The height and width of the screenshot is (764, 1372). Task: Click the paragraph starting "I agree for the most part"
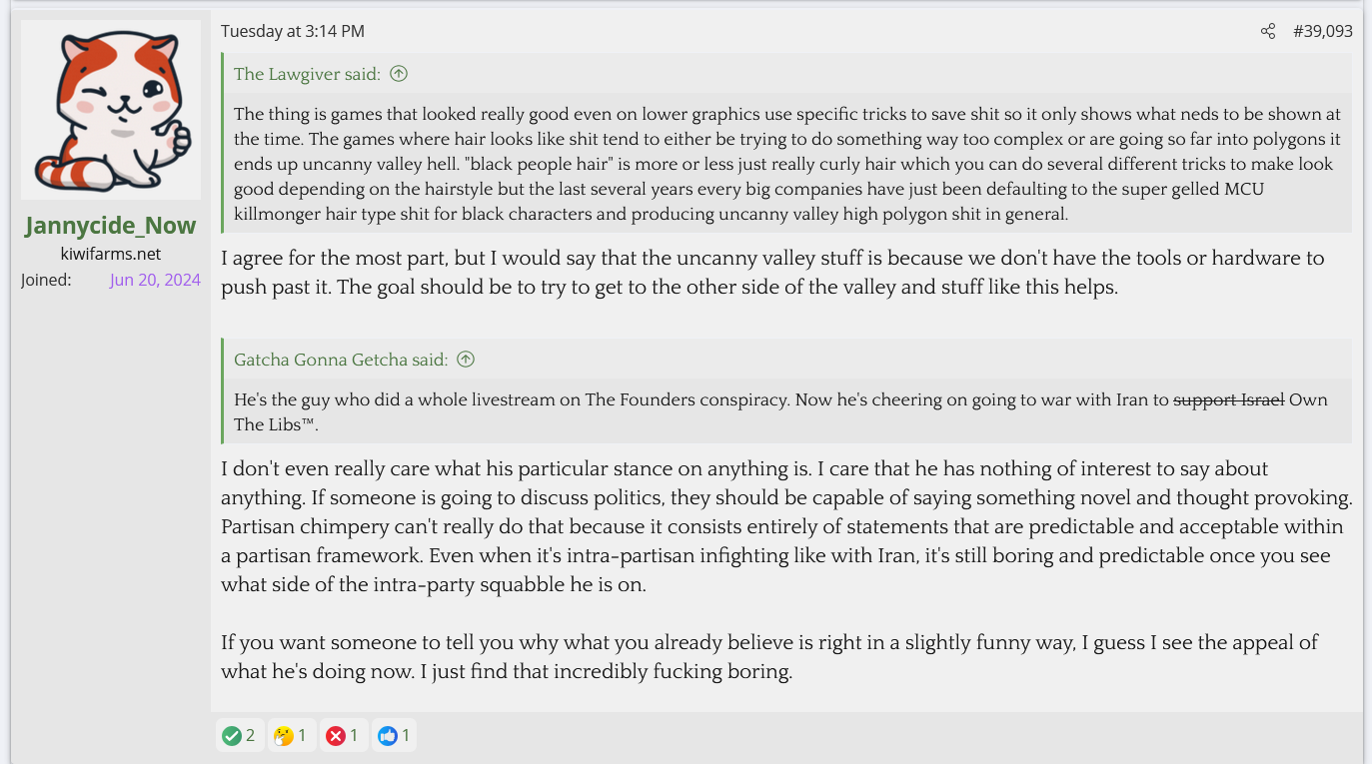pos(772,273)
